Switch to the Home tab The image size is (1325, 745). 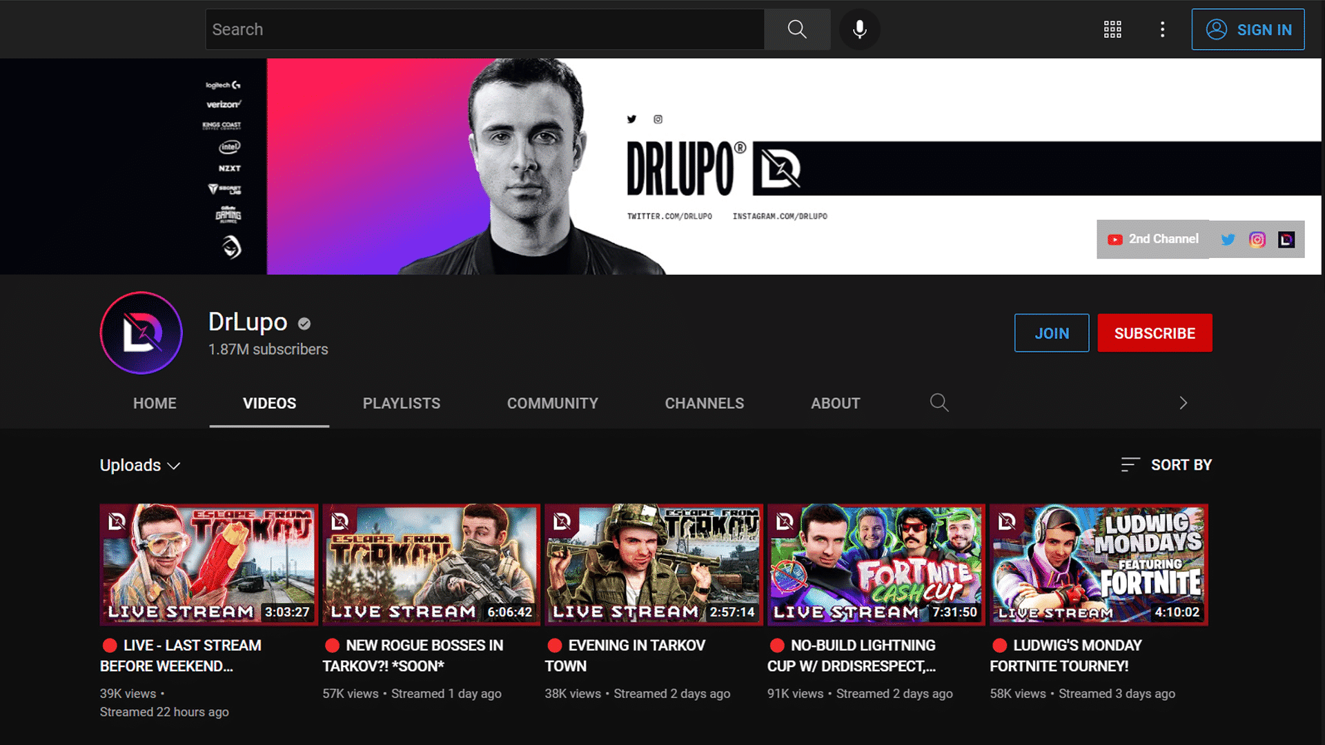[155, 403]
